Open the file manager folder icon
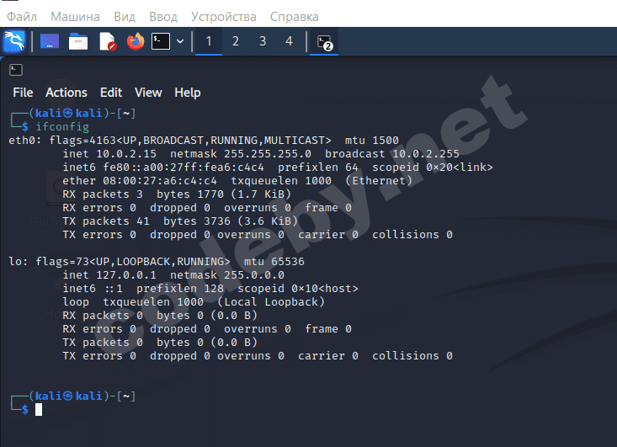The image size is (617, 447). (x=78, y=41)
